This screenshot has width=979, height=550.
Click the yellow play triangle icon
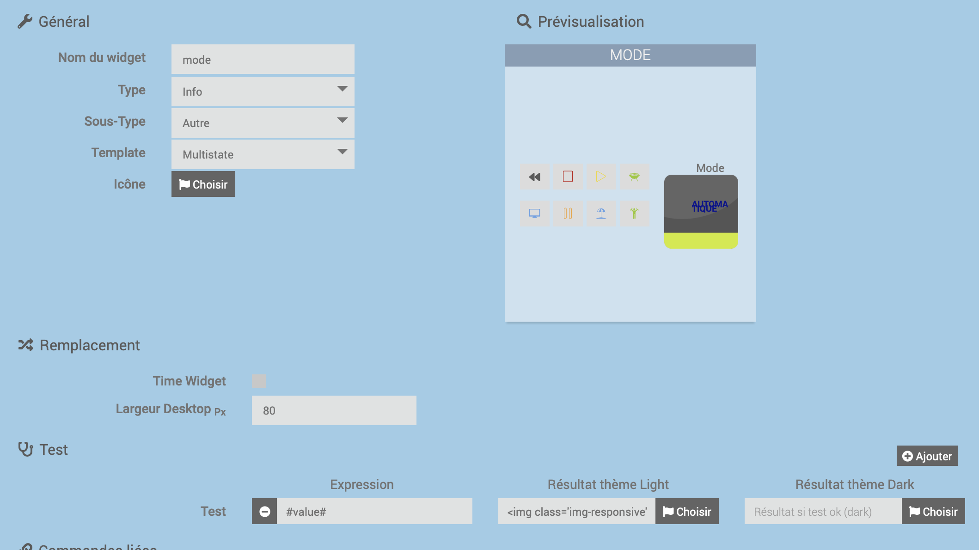[x=601, y=177]
